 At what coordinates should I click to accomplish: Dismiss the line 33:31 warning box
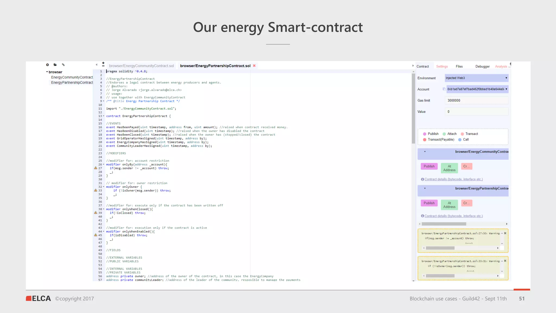point(505,261)
